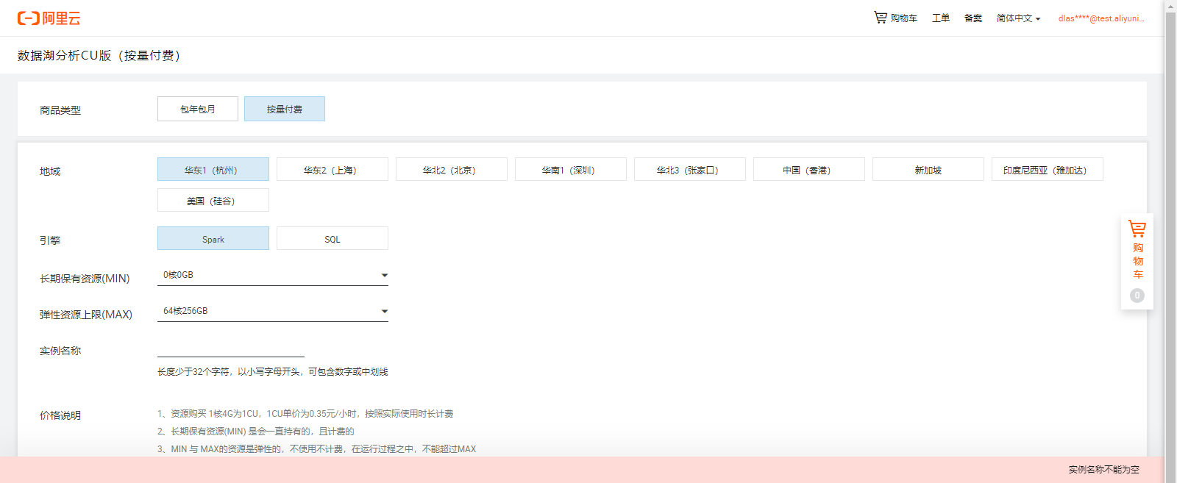Click the 引擎 label
The height and width of the screenshot is (483, 1177).
coord(50,240)
